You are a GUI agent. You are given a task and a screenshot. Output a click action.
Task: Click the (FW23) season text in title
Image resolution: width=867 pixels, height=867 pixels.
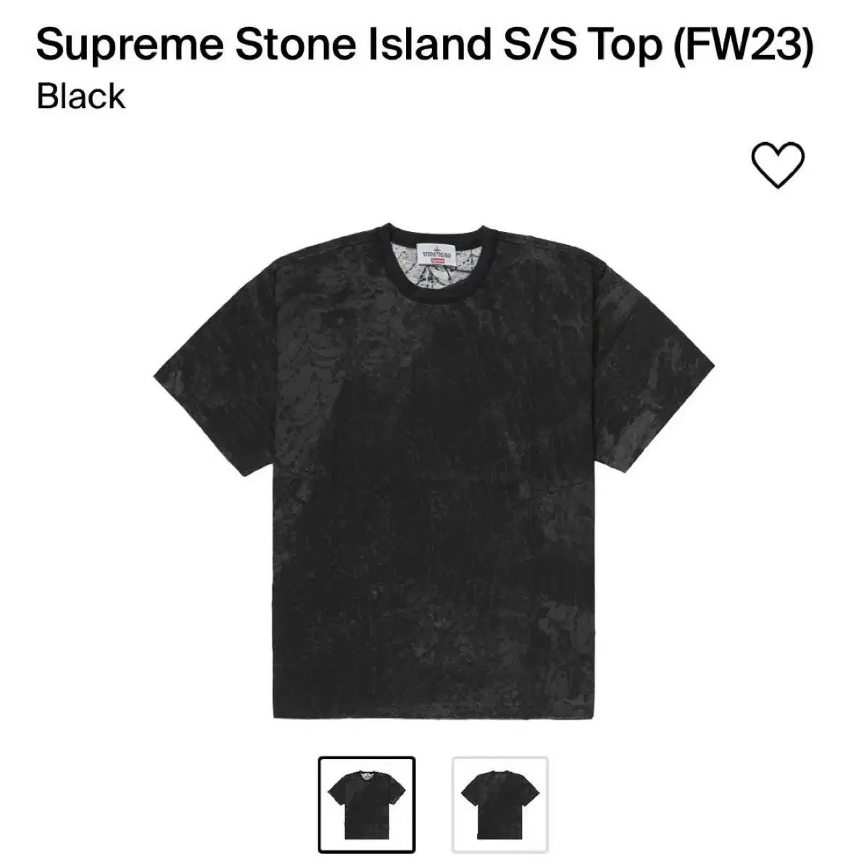[744, 46]
